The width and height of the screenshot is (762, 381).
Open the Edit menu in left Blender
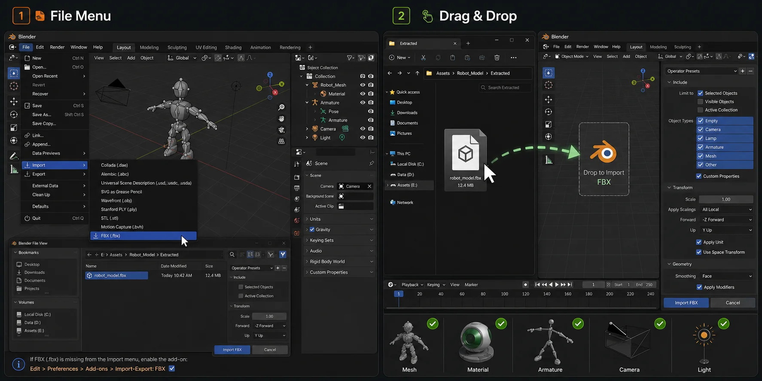tap(40, 47)
